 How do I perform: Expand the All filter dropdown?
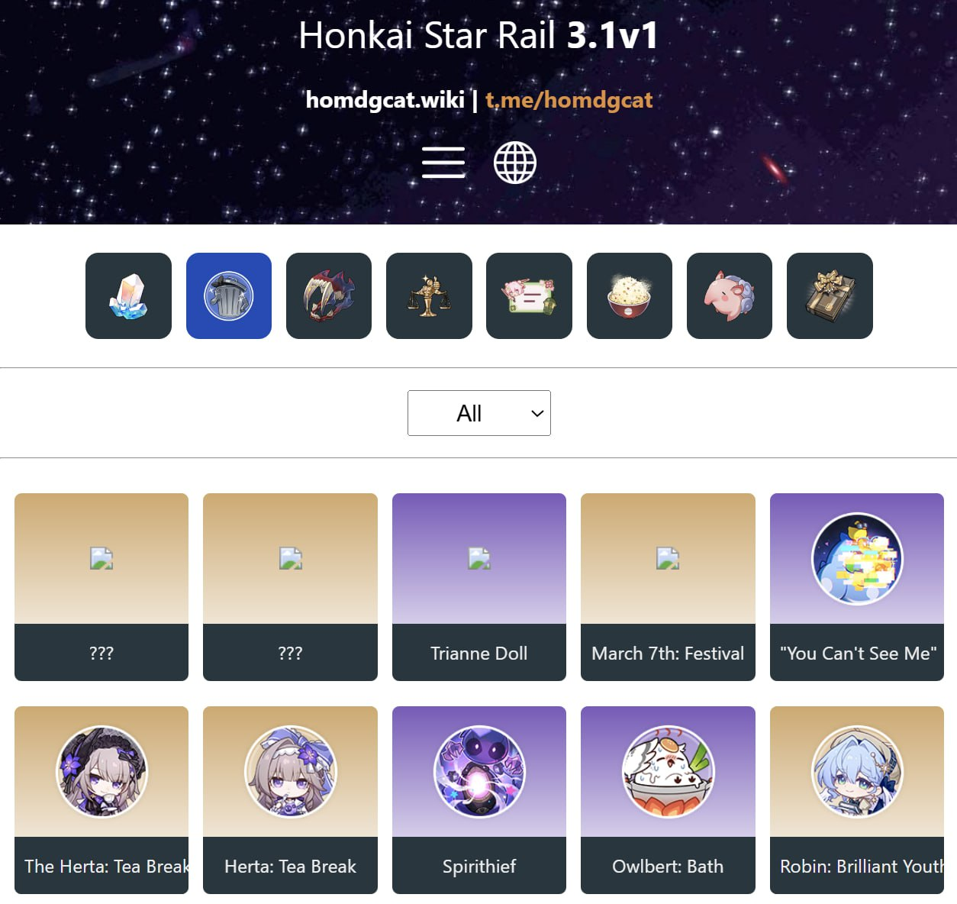click(479, 413)
